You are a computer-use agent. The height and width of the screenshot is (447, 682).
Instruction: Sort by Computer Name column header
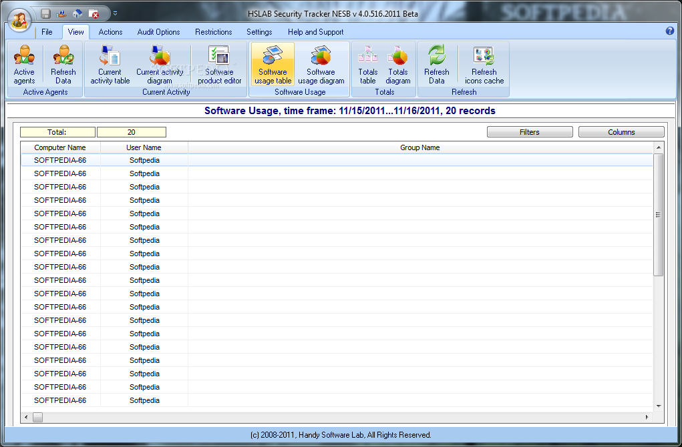pos(61,147)
